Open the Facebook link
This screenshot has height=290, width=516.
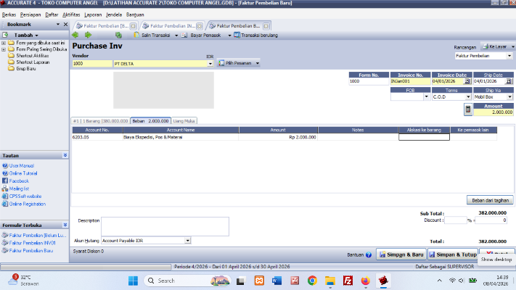(19, 181)
